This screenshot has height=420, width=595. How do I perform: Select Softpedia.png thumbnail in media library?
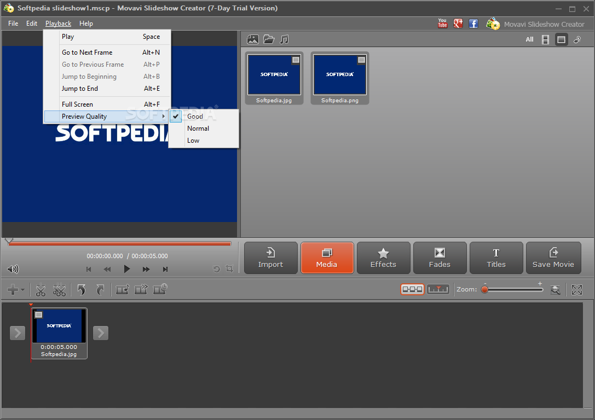tap(339, 78)
